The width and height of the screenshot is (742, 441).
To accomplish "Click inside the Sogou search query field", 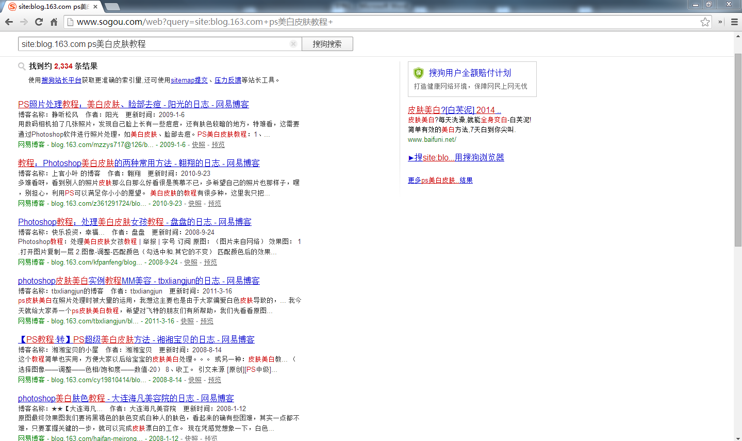I will 155,44.
